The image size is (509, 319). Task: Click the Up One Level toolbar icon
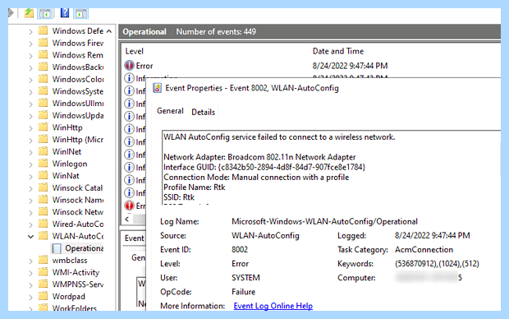(30, 13)
